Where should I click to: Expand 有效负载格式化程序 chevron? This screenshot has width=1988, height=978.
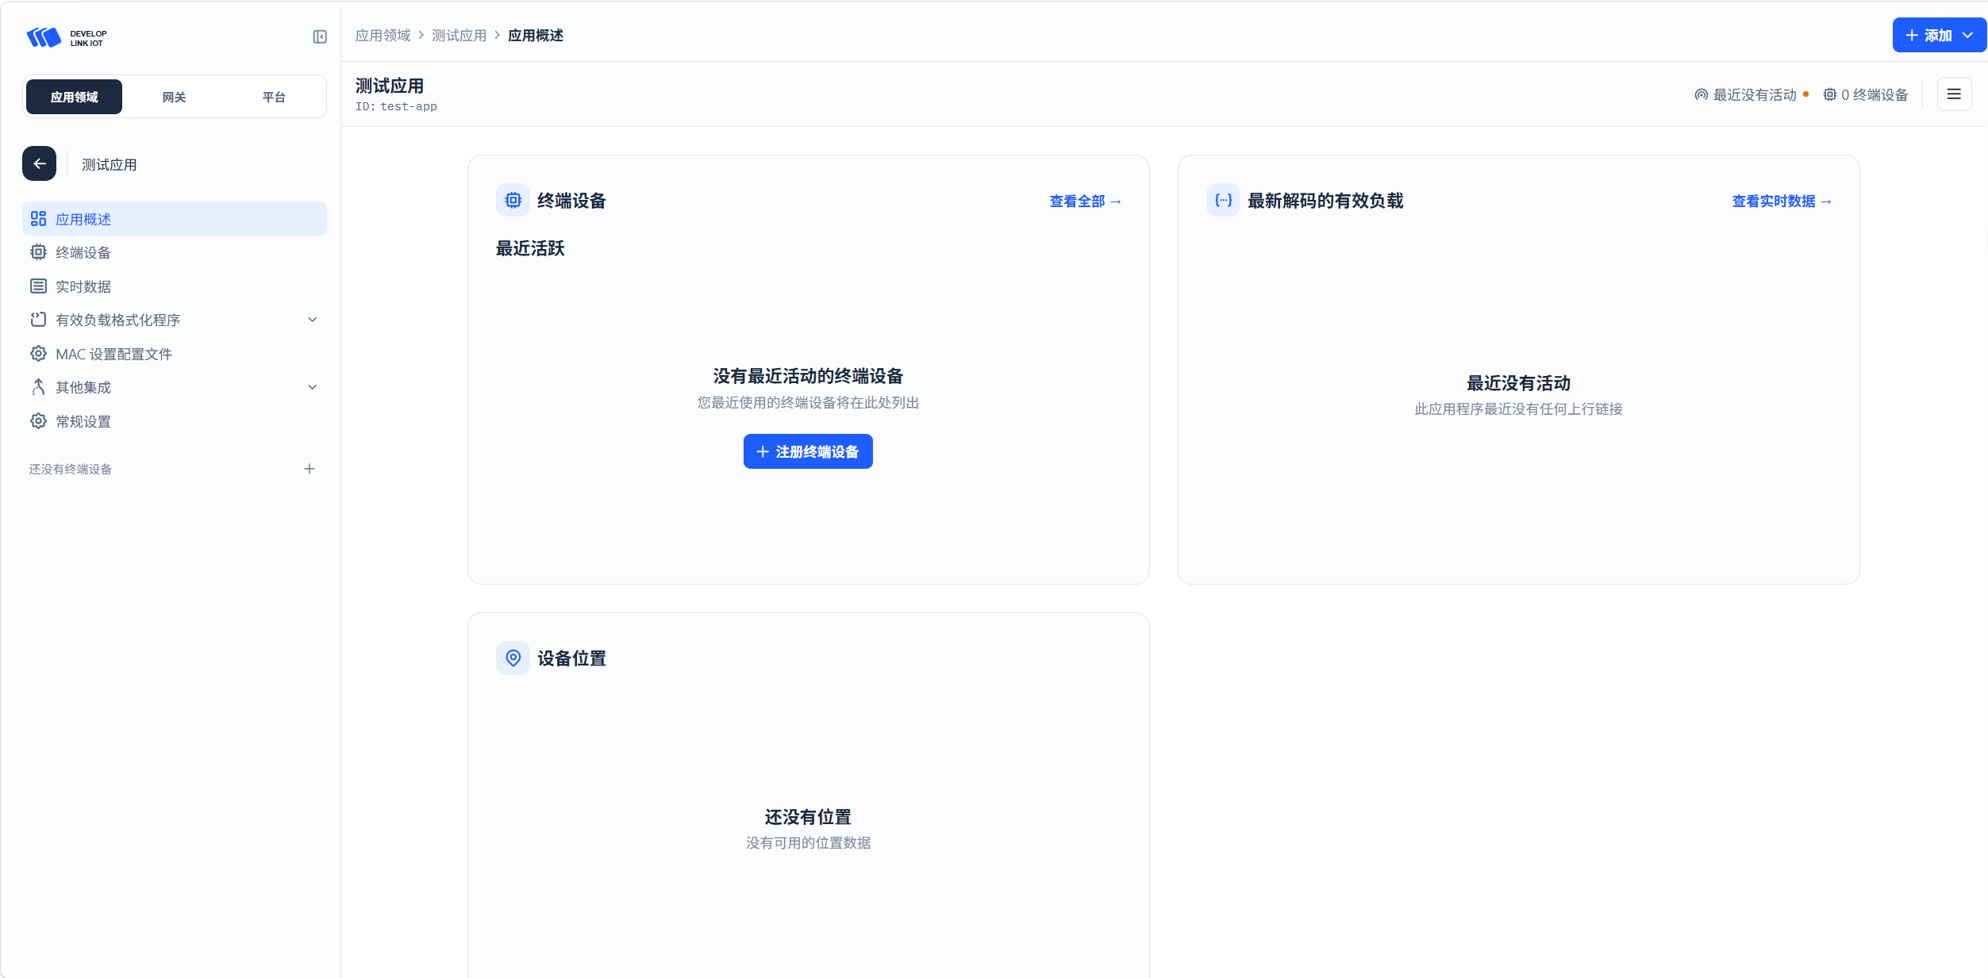[x=313, y=320]
